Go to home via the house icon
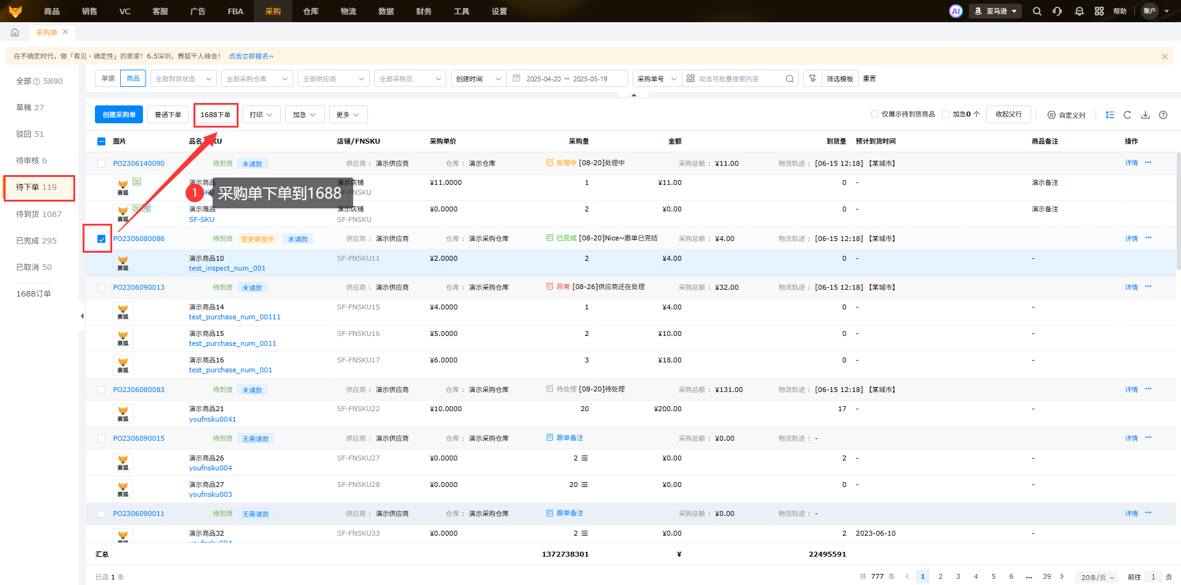Screen dimensions: 1181x585 pos(15,32)
